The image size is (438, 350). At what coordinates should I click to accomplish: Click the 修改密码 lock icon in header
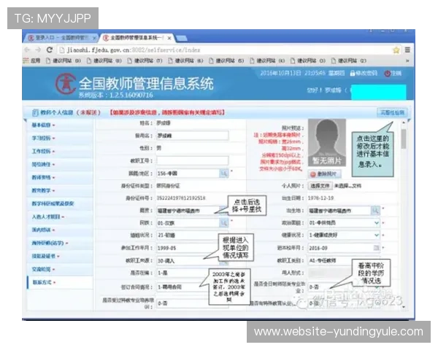tap(353, 74)
